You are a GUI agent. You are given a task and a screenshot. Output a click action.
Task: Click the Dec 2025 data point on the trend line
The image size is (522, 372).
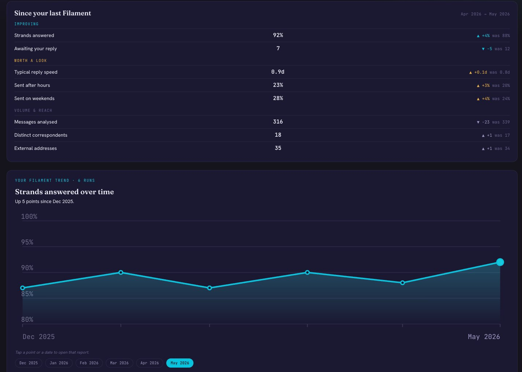(x=23, y=288)
